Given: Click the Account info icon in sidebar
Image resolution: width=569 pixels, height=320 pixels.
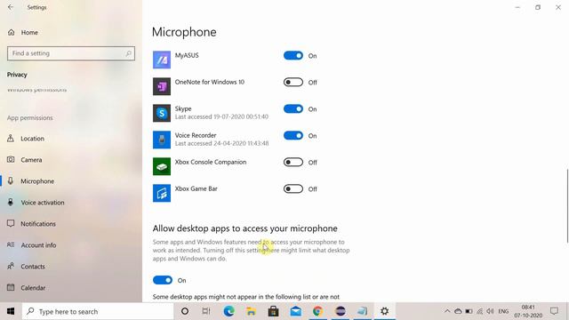Looking at the screenshot, I should click(x=11, y=245).
